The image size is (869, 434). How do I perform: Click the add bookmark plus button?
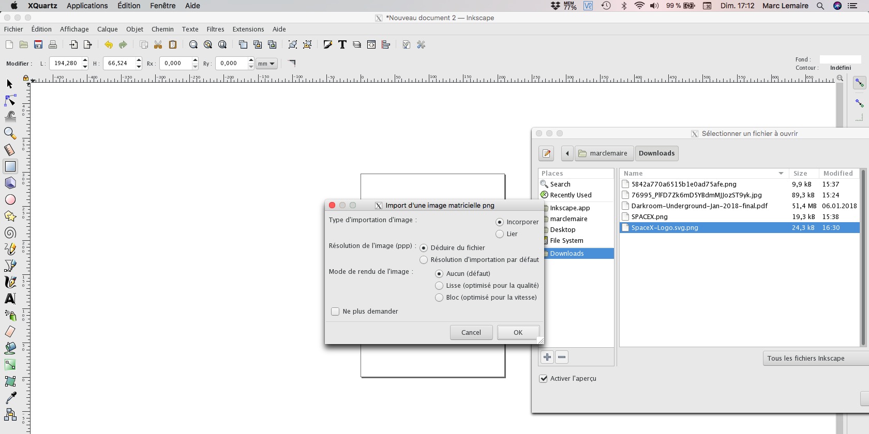click(x=547, y=357)
